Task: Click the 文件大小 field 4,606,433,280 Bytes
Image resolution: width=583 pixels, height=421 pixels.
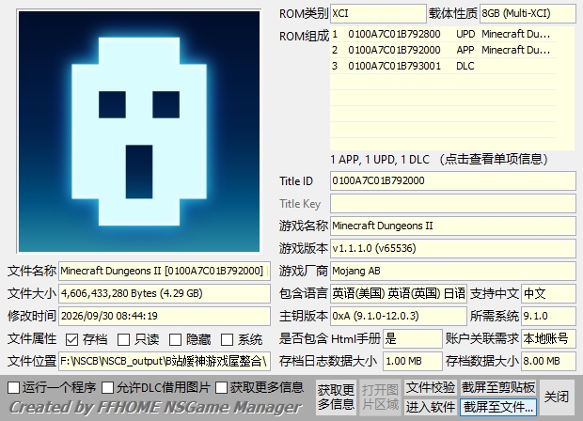Action: click(x=165, y=293)
